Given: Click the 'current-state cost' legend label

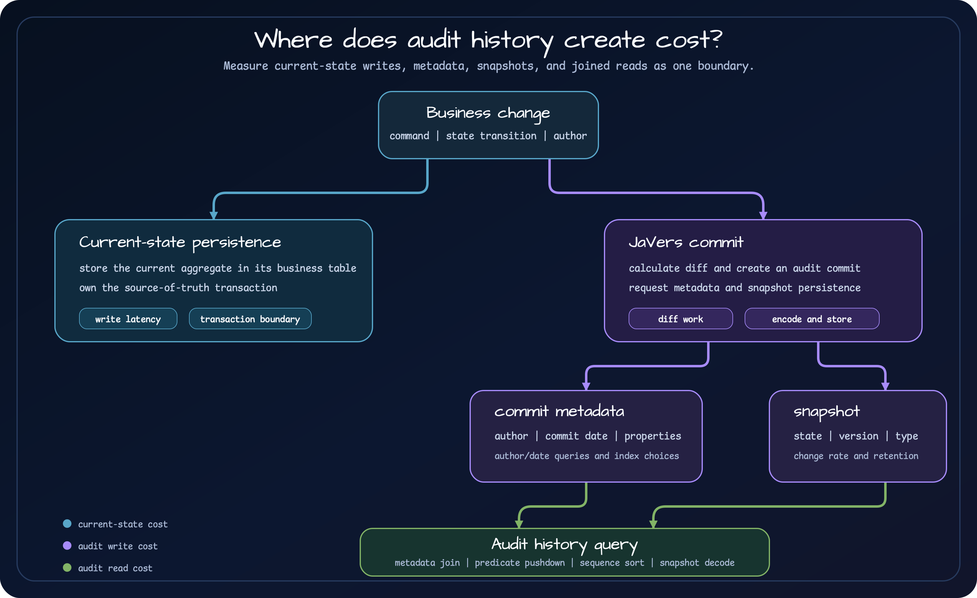Looking at the screenshot, I should point(123,524).
